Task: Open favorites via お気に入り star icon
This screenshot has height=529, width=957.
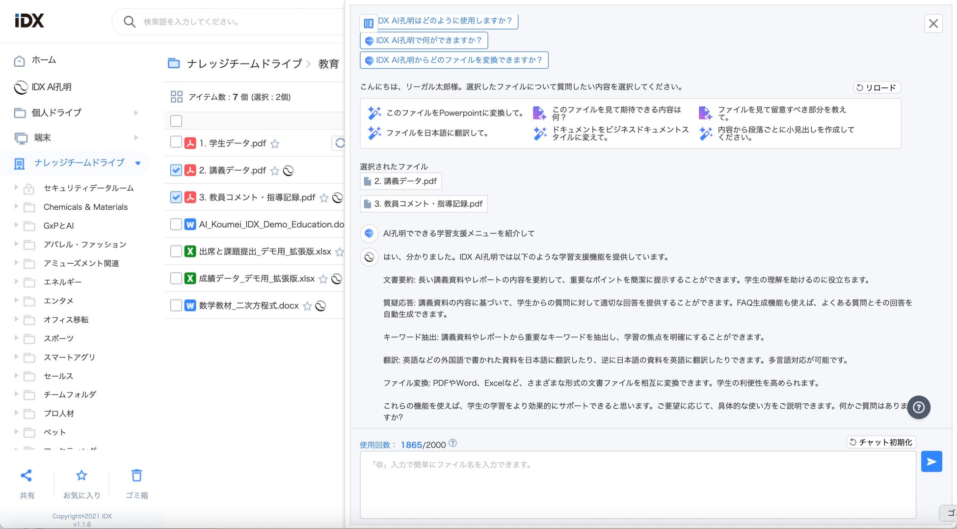Action: [81, 475]
